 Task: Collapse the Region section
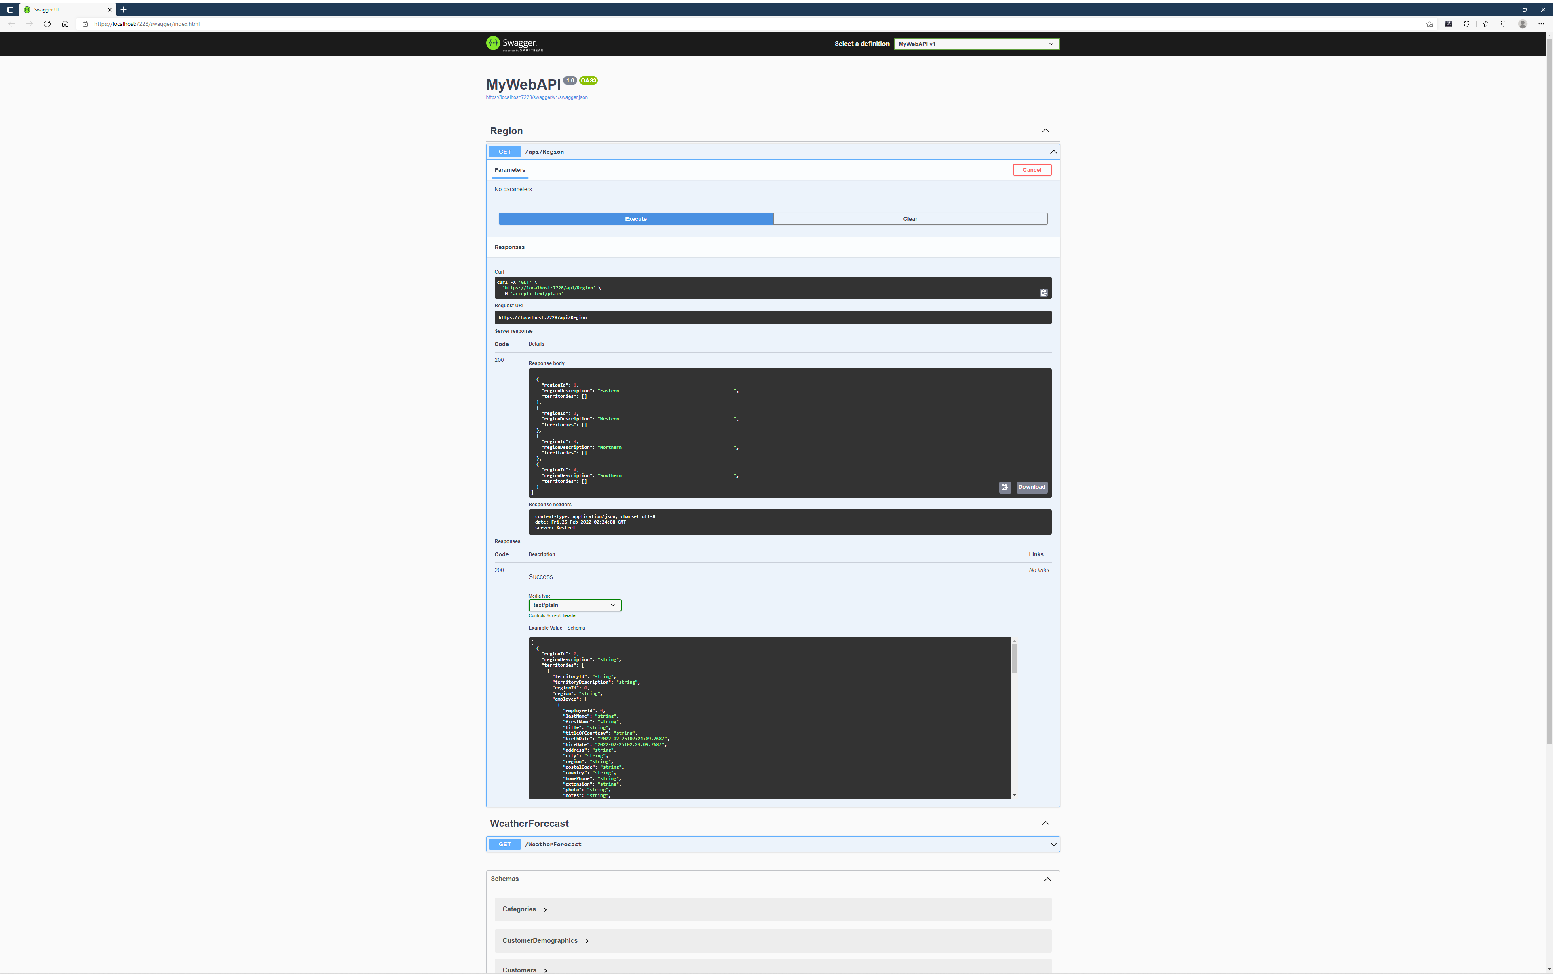point(1045,131)
